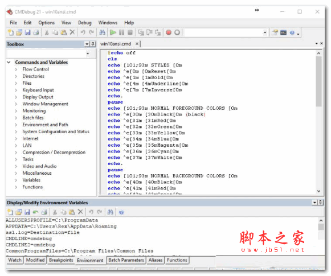Open the Windows menu
331x276 pixels.
pos(108,23)
